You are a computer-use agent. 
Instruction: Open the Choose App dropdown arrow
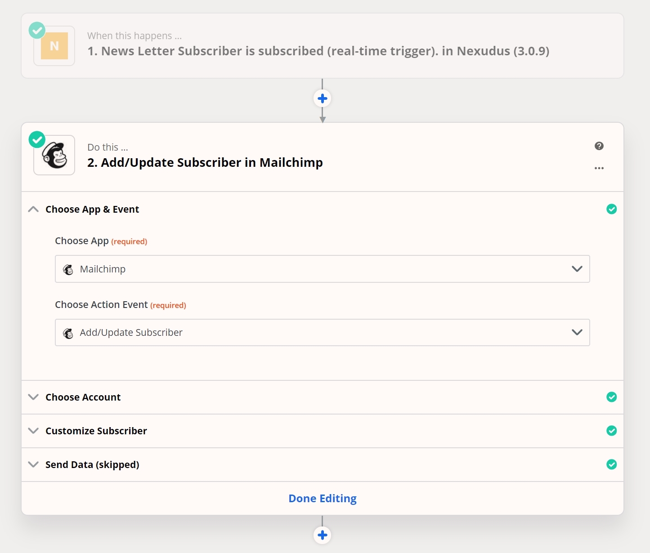[x=577, y=269]
